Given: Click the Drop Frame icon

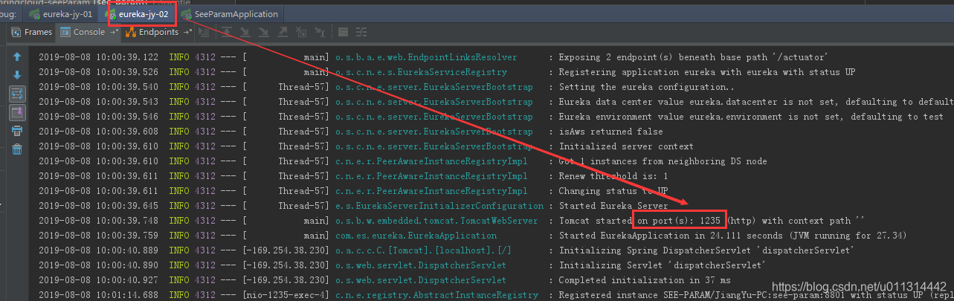Looking at the screenshot, I should pyautogui.click(x=300, y=32).
